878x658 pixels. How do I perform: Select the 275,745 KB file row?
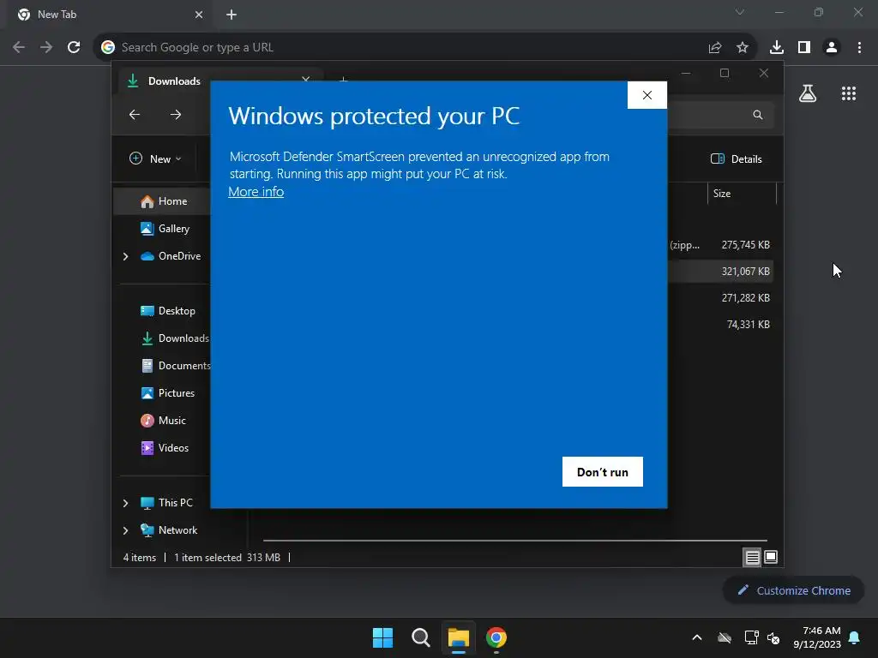pos(720,244)
